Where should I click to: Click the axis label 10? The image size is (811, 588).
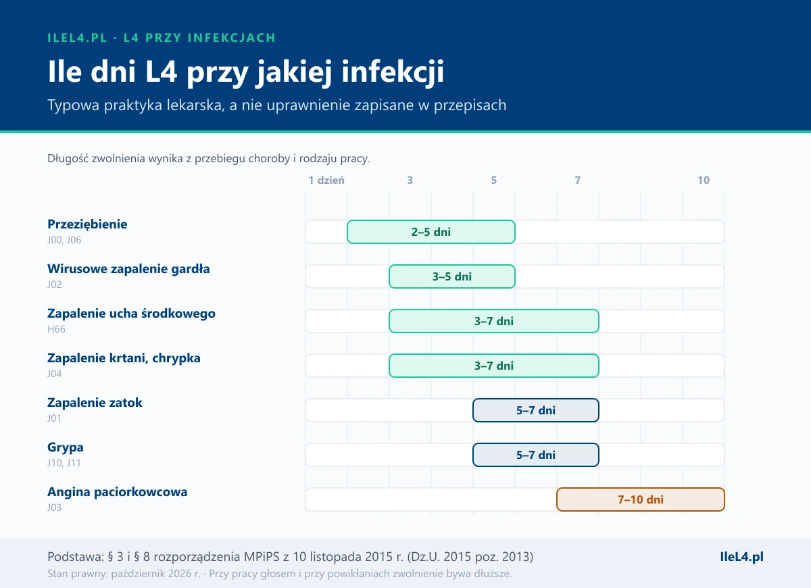click(x=704, y=180)
